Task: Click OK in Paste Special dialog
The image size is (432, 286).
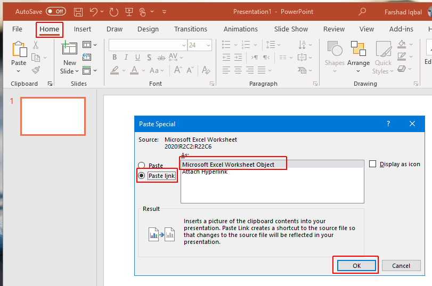Action: point(356,266)
